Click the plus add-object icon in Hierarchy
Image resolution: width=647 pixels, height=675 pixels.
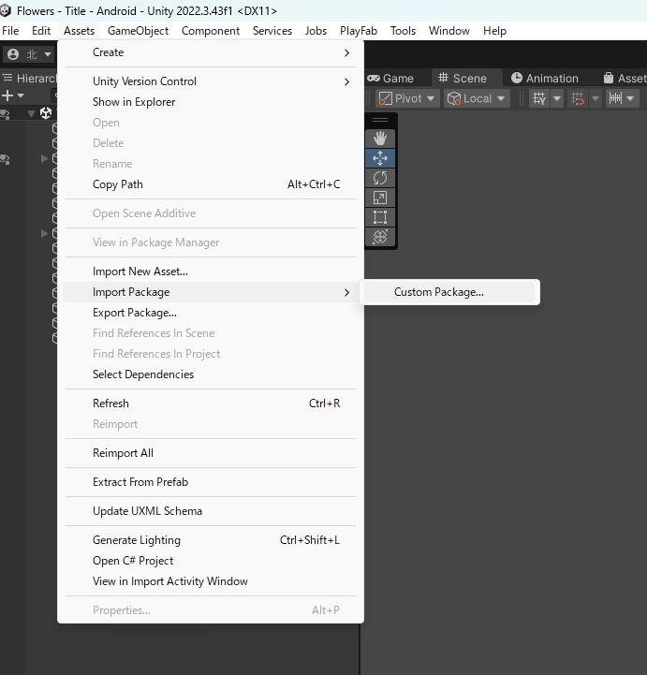coord(7,95)
